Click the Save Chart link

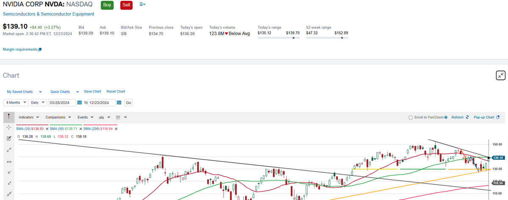92,91
